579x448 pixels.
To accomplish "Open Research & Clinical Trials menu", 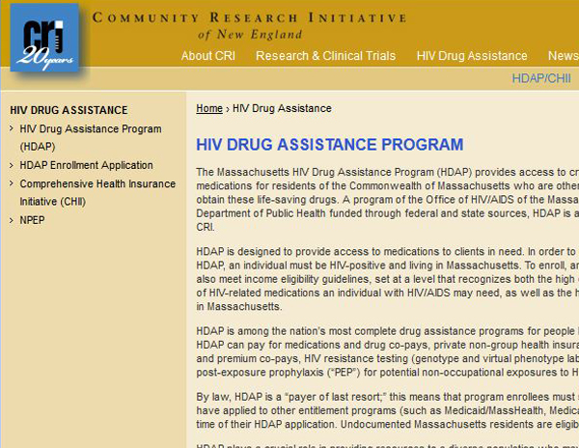I will coord(326,56).
